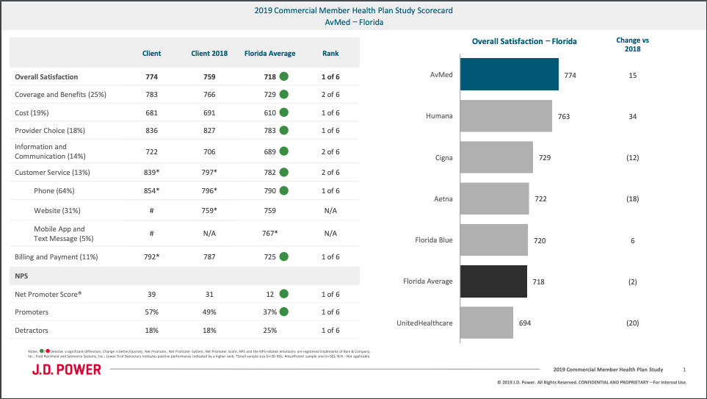Click the green dot in Customer Service row
Viewport: 707px width, 399px height.
pyautogui.click(x=283, y=172)
